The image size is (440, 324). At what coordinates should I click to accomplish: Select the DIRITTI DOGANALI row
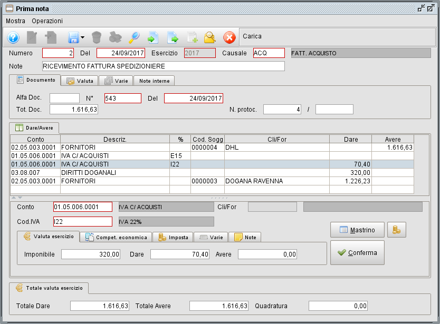106,172
